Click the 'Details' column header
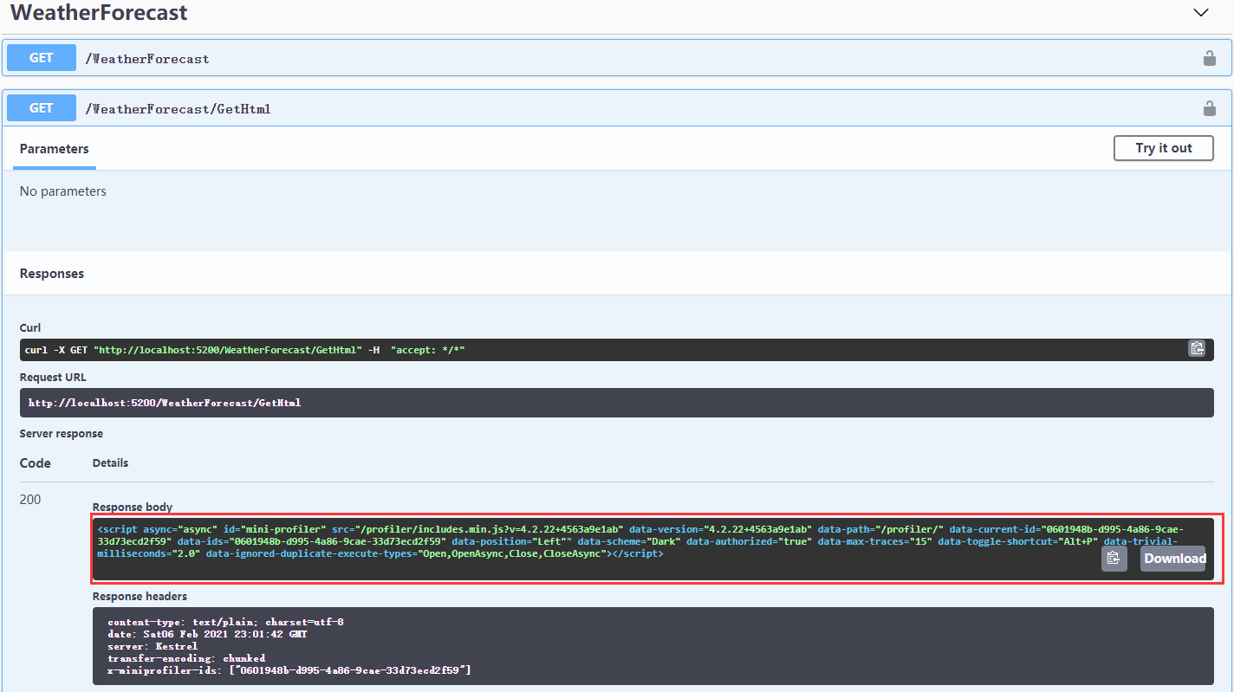The width and height of the screenshot is (1234, 692). 110,463
